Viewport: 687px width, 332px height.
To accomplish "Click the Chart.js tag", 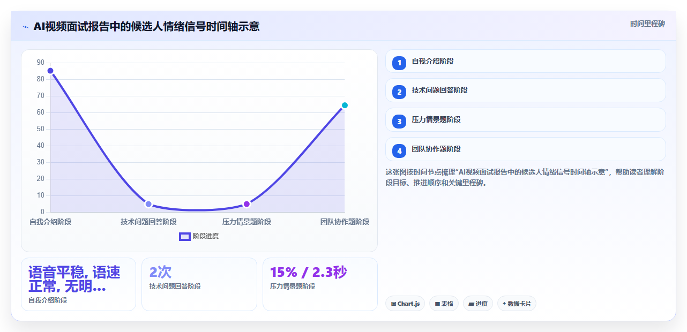I will pos(405,304).
